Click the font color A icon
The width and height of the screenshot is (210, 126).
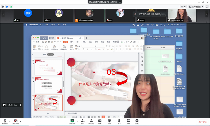click(x=99, y=49)
